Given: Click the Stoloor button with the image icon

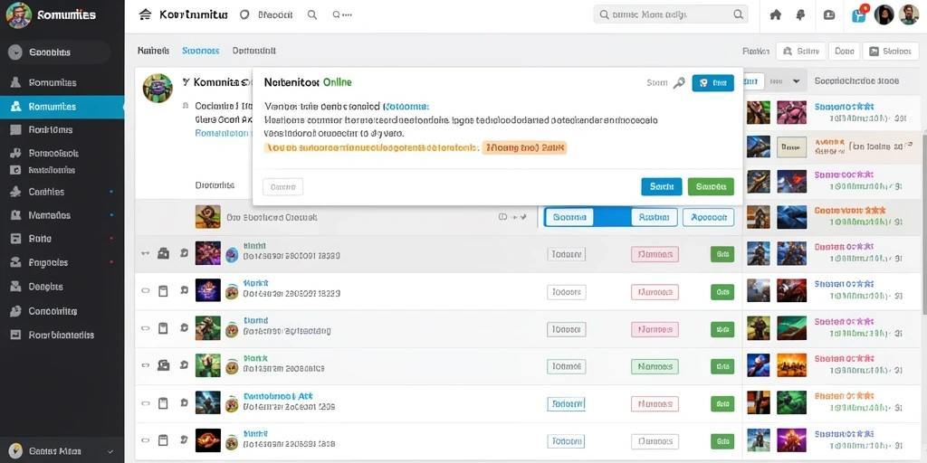Looking at the screenshot, I should tap(891, 52).
